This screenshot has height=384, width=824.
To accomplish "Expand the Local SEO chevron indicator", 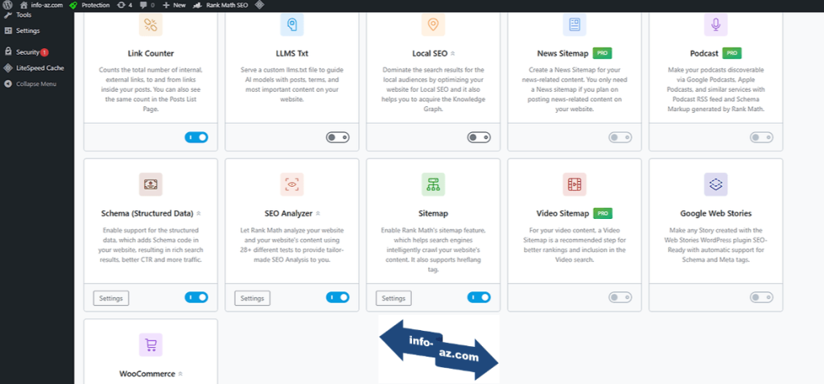I will [x=452, y=54].
